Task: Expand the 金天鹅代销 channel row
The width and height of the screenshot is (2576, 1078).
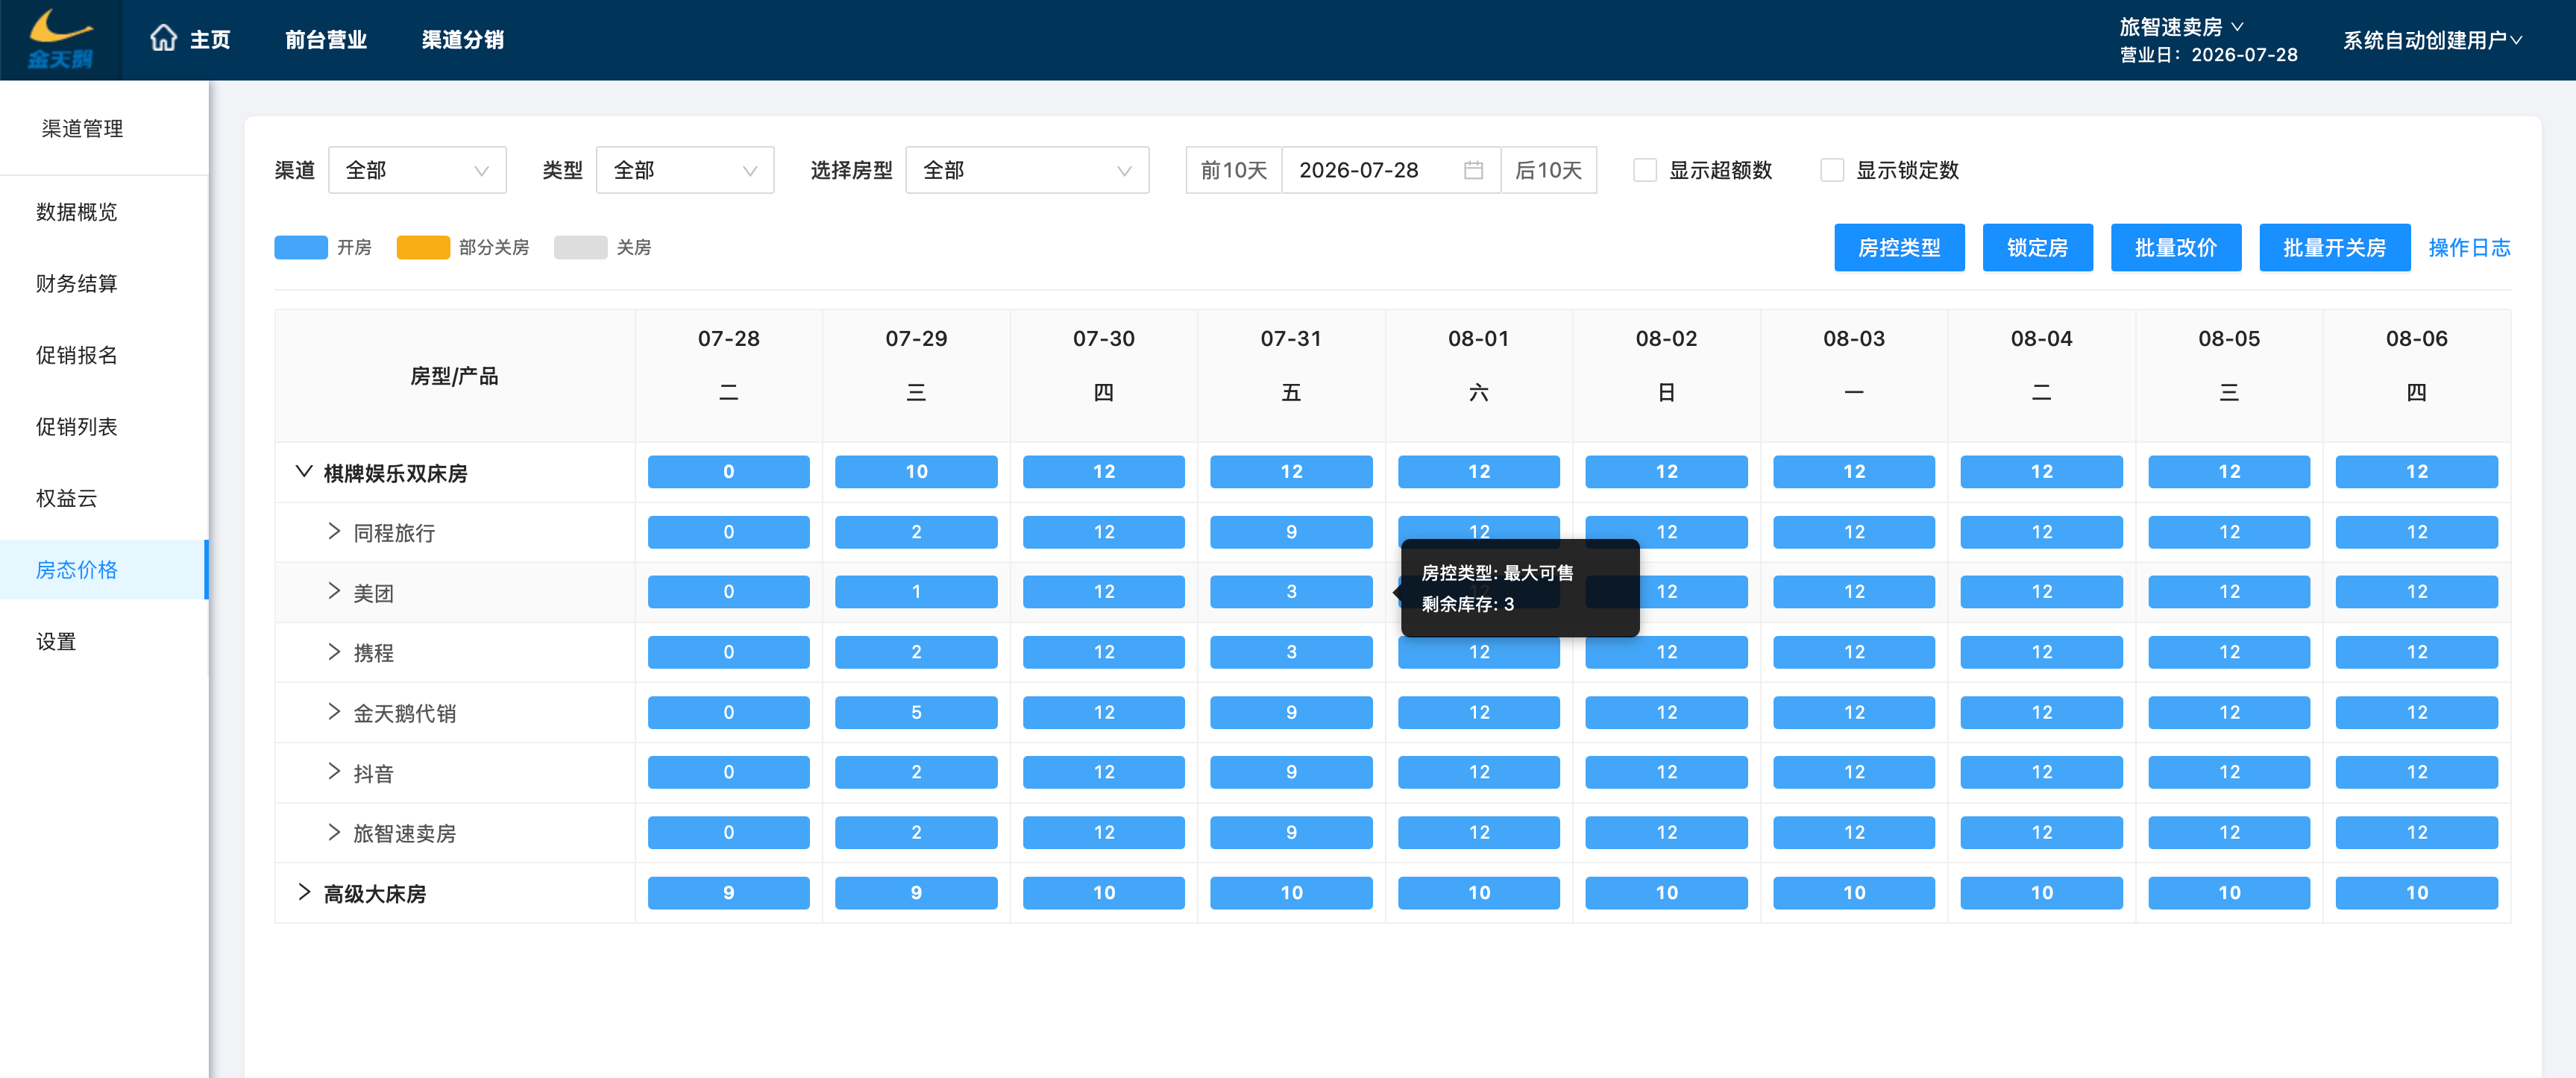Action: tap(334, 712)
